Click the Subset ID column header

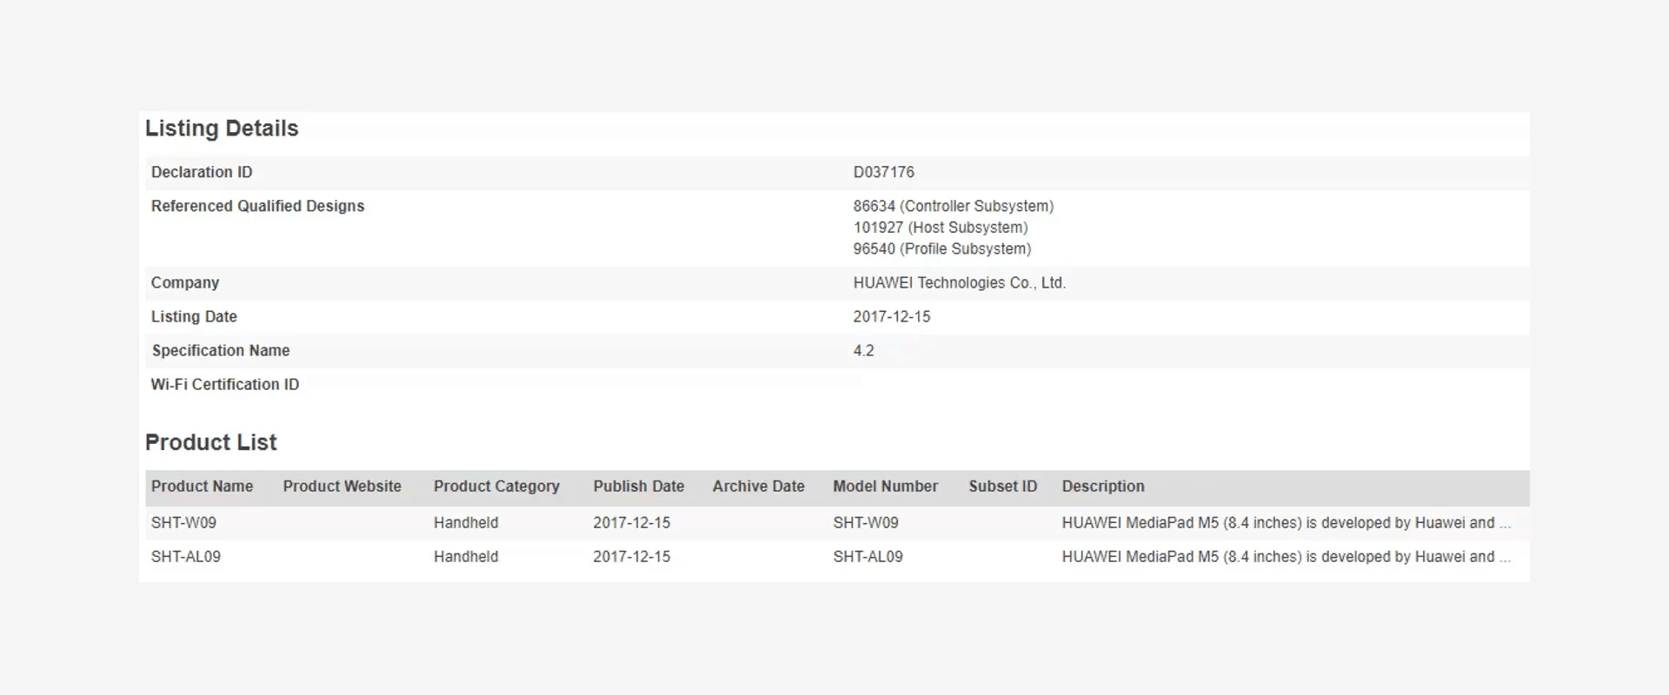[x=1002, y=486]
